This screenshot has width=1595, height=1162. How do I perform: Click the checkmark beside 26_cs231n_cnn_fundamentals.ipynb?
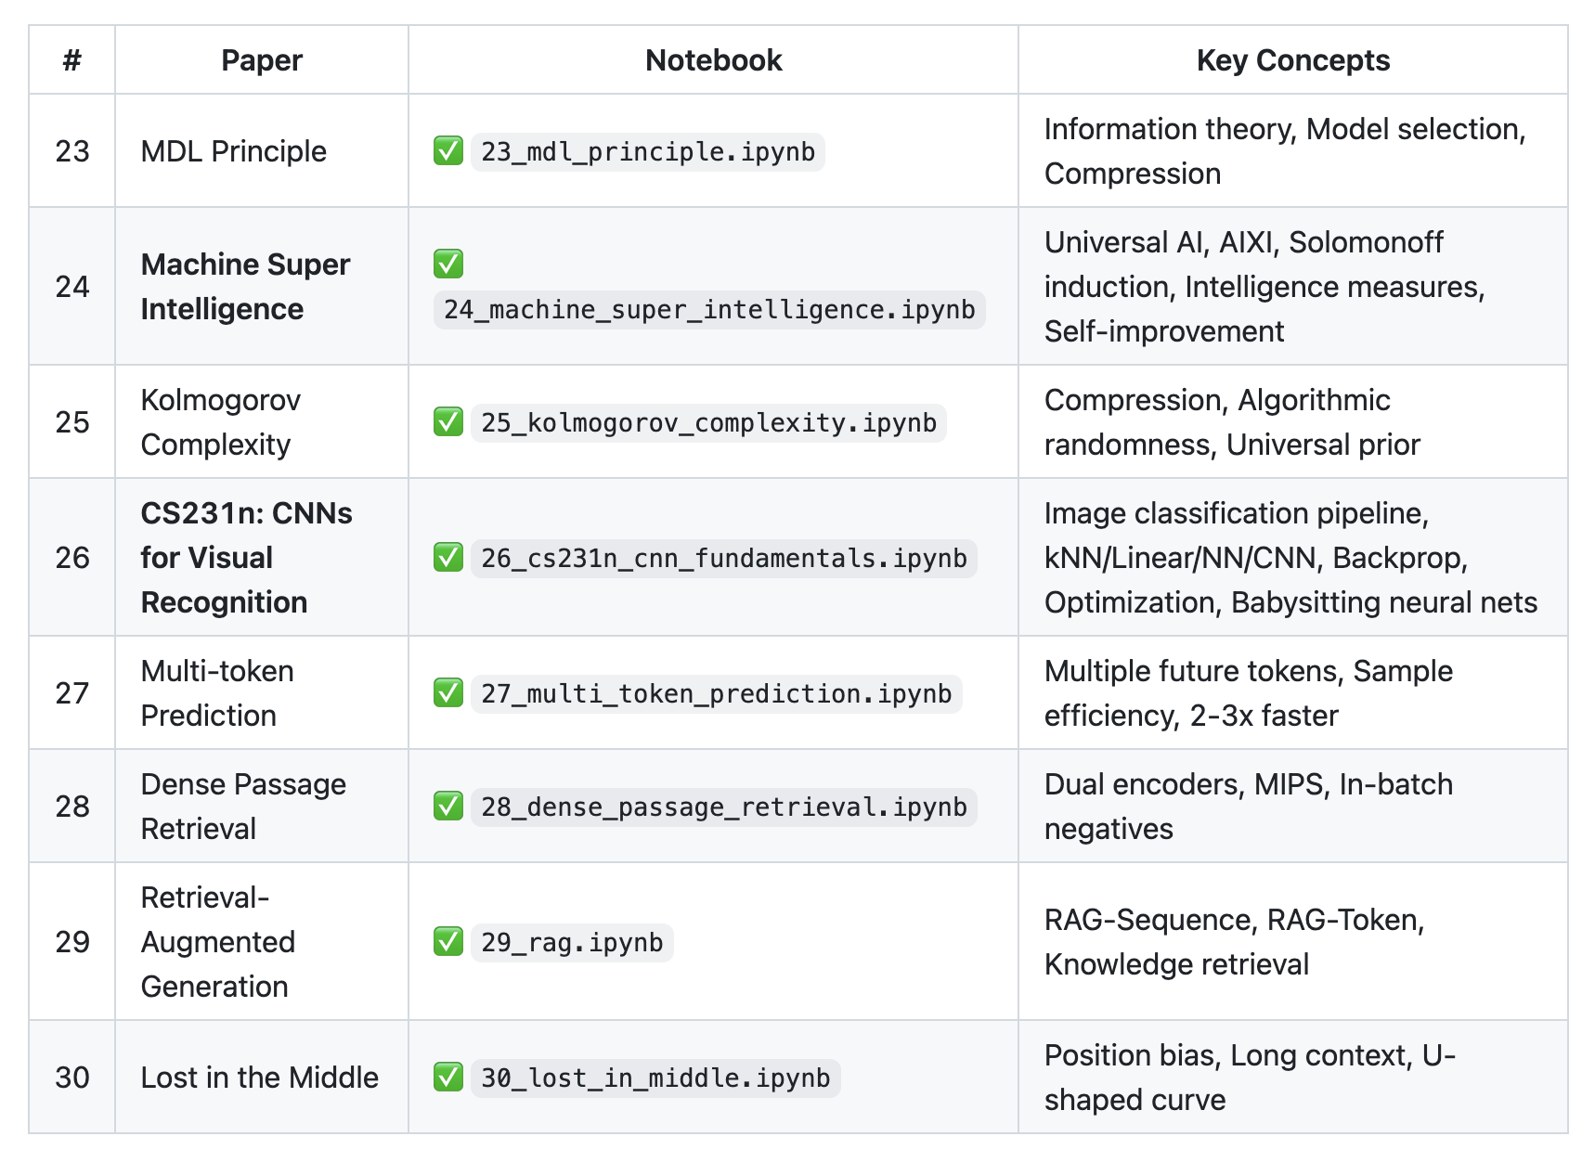pyautogui.click(x=448, y=558)
